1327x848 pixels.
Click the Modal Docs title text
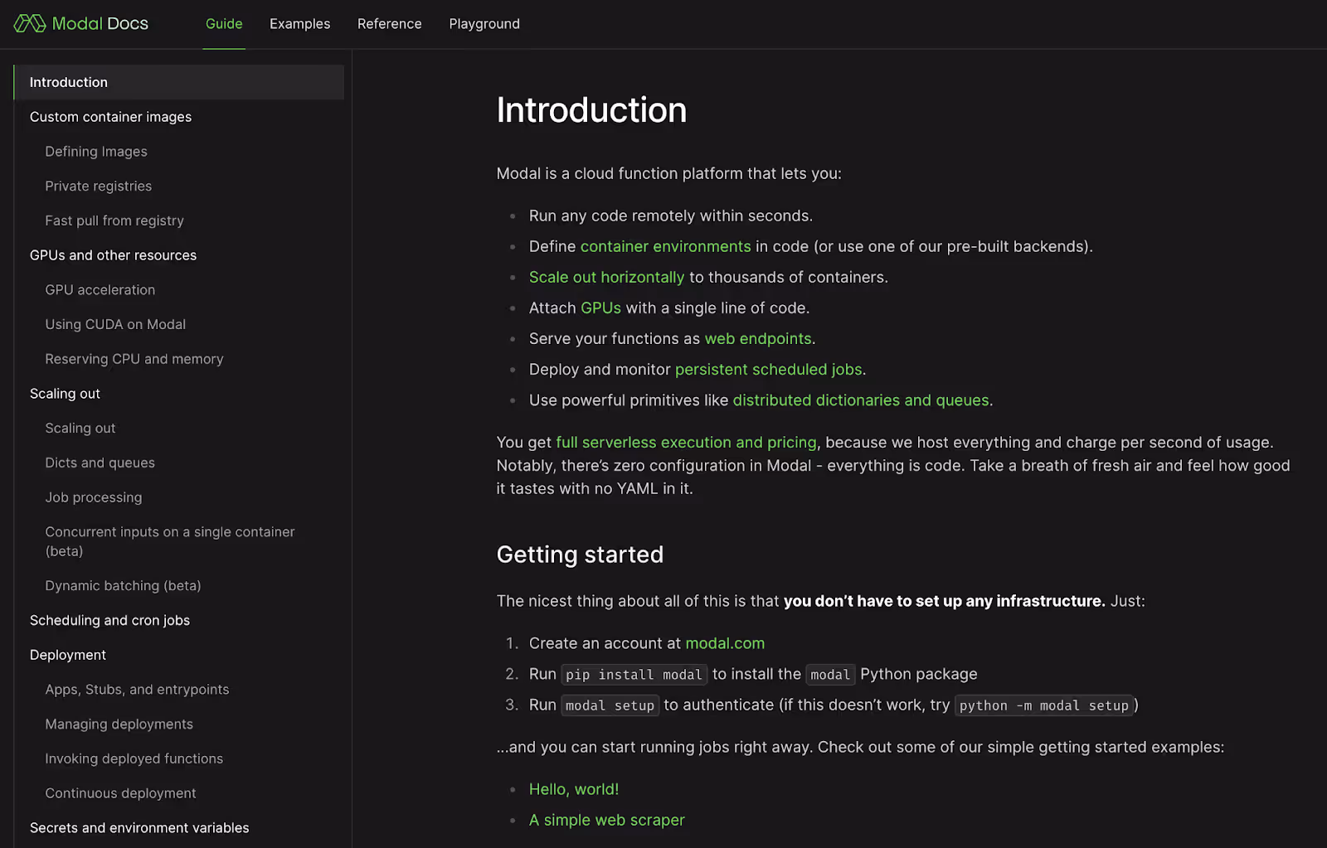click(100, 23)
